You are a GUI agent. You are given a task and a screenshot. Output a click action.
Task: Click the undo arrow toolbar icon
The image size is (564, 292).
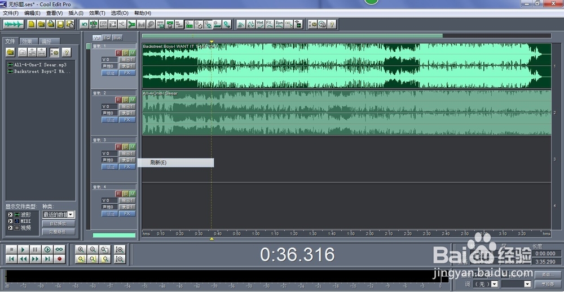pos(84,24)
